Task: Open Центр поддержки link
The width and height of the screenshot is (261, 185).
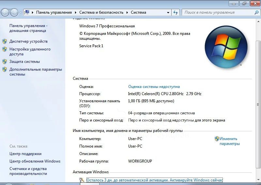Action: tap(25, 154)
